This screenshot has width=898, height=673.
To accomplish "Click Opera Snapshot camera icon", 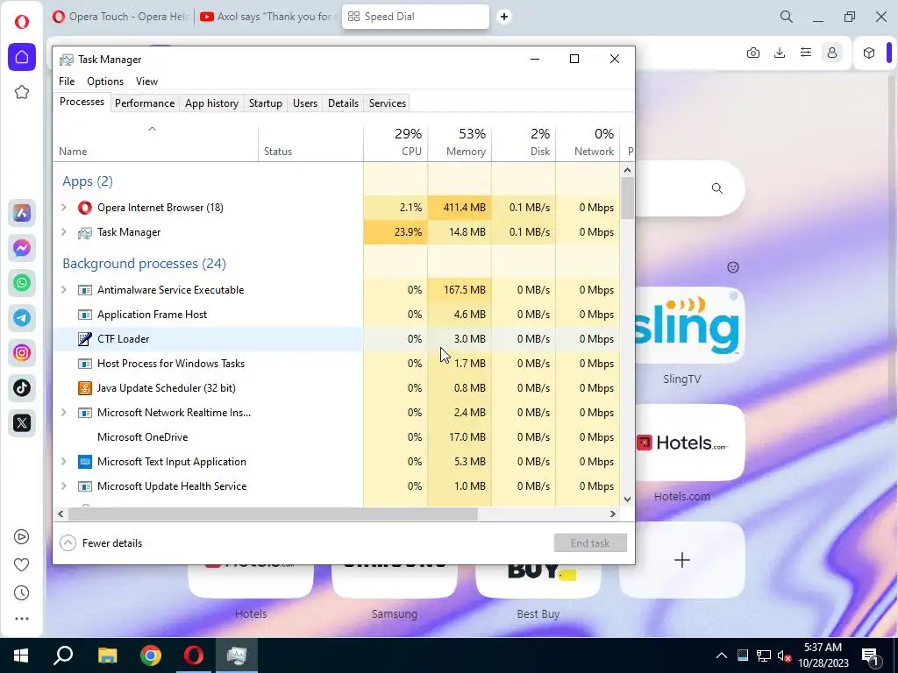I will pos(753,53).
